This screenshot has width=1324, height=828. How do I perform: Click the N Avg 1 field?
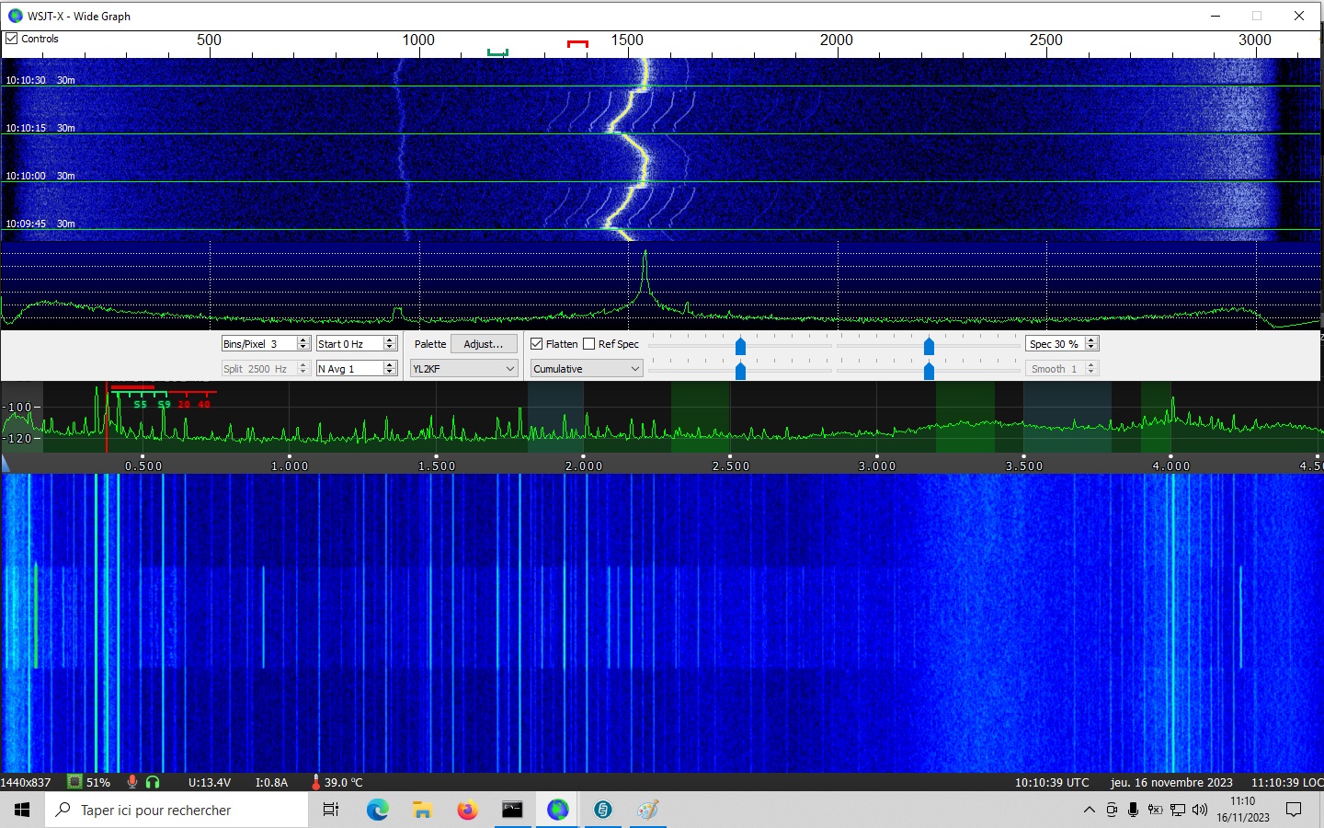(x=349, y=368)
